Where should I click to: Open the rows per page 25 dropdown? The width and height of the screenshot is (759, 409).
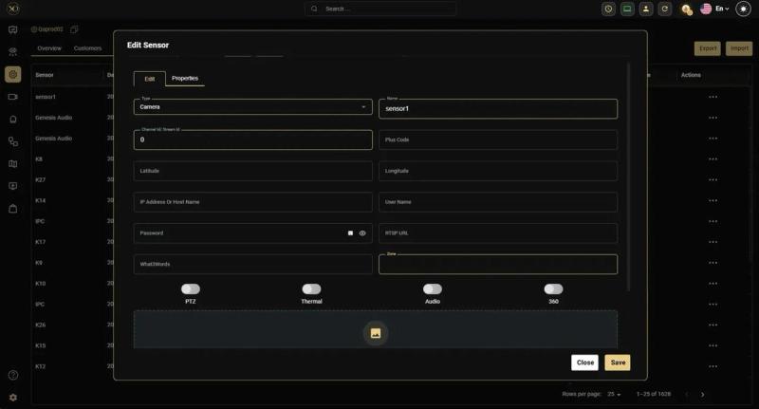pos(614,395)
